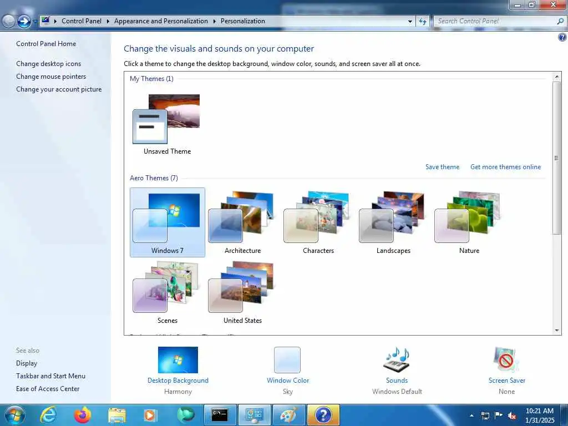Show hidden tray icons arrow
568x426 pixels.
[x=471, y=415]
